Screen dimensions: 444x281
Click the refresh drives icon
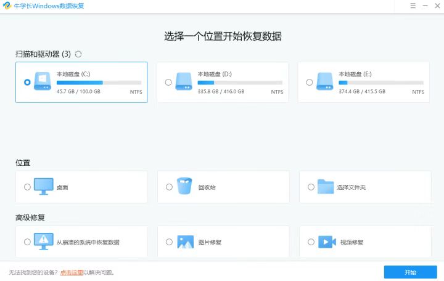pos(78,54)
